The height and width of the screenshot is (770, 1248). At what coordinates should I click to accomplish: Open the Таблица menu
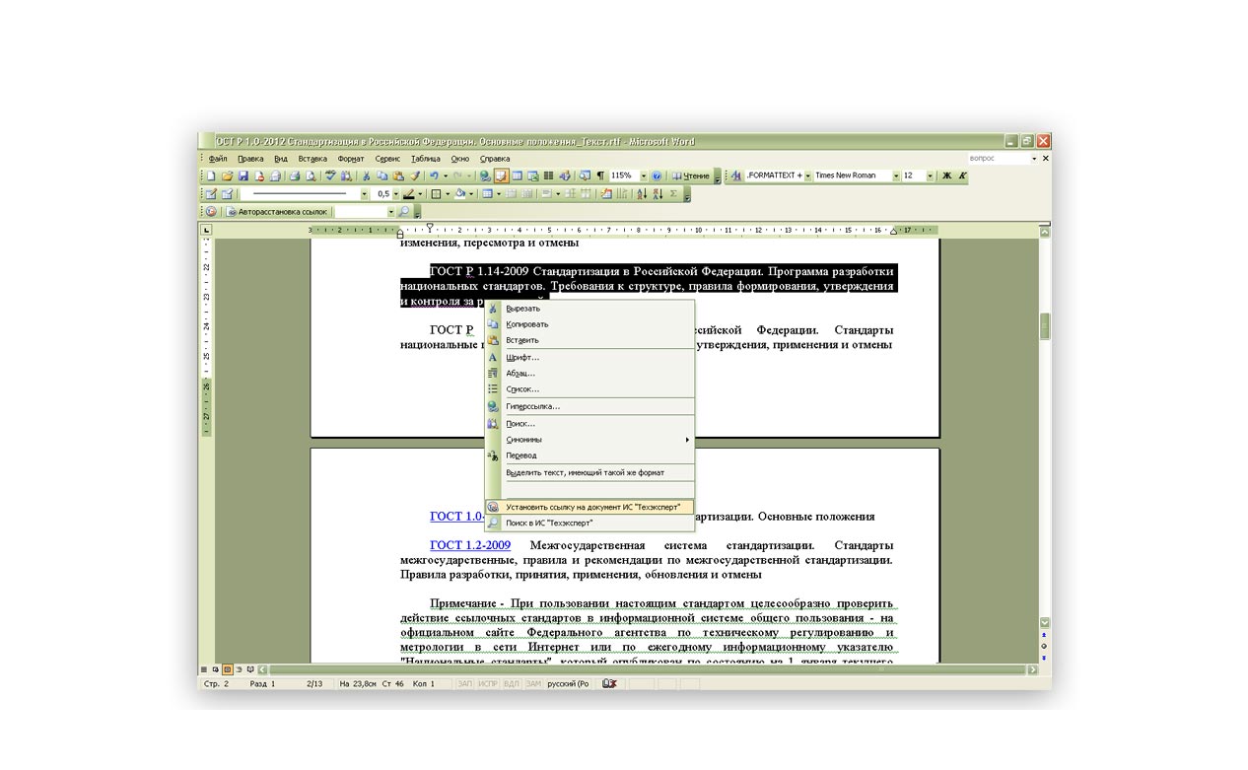click(426, 159)
